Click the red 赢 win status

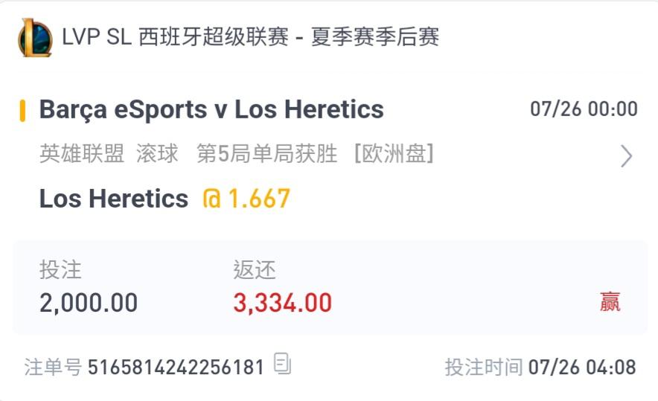[x=610, y=301]
